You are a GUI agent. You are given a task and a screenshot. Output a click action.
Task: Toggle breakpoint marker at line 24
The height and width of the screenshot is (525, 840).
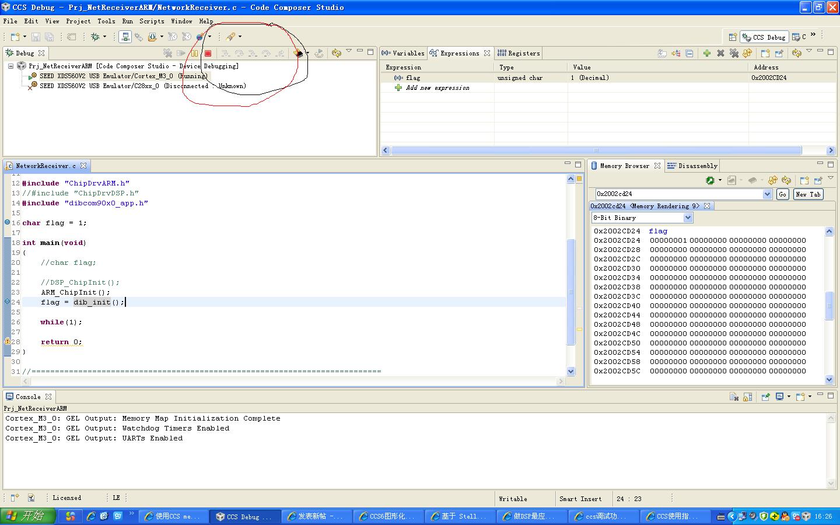[7, 302]
